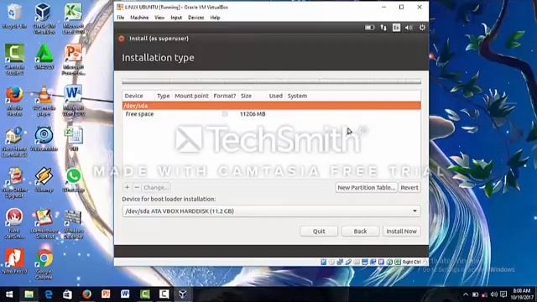The image size is (537, 302).
Task: Click the Quit button
Action: [x=319, y=232]
